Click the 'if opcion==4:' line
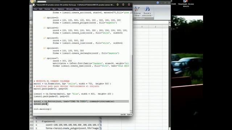The image size is (232, 130). coord(51,28)
